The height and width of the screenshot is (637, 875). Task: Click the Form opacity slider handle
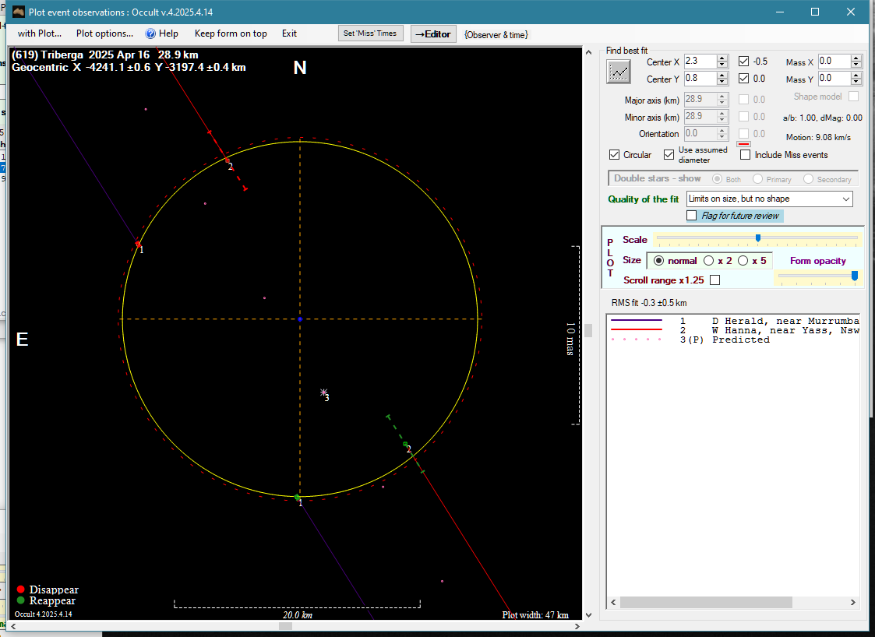click(855, 276)
